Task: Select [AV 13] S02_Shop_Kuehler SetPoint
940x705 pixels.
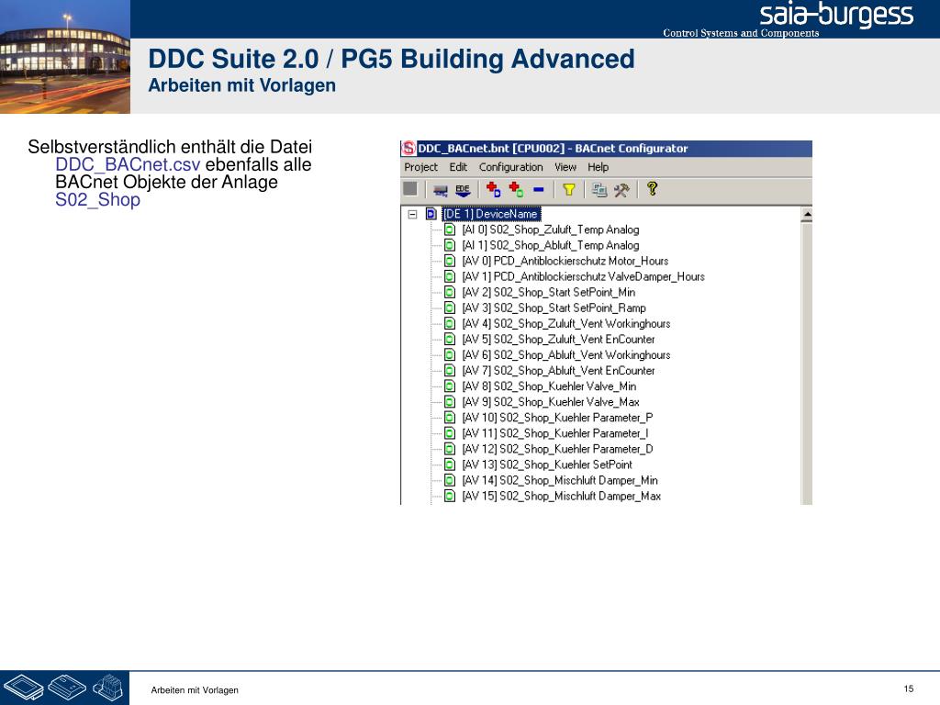Action: (x=547, y=464)
